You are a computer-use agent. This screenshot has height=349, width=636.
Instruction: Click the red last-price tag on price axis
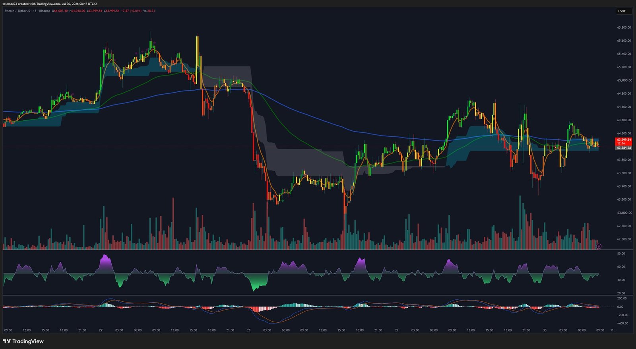pos(624,142)
